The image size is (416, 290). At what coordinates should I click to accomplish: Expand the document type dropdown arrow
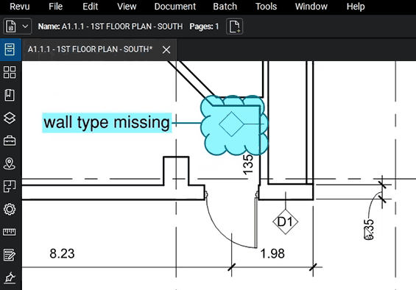(25, 26)
